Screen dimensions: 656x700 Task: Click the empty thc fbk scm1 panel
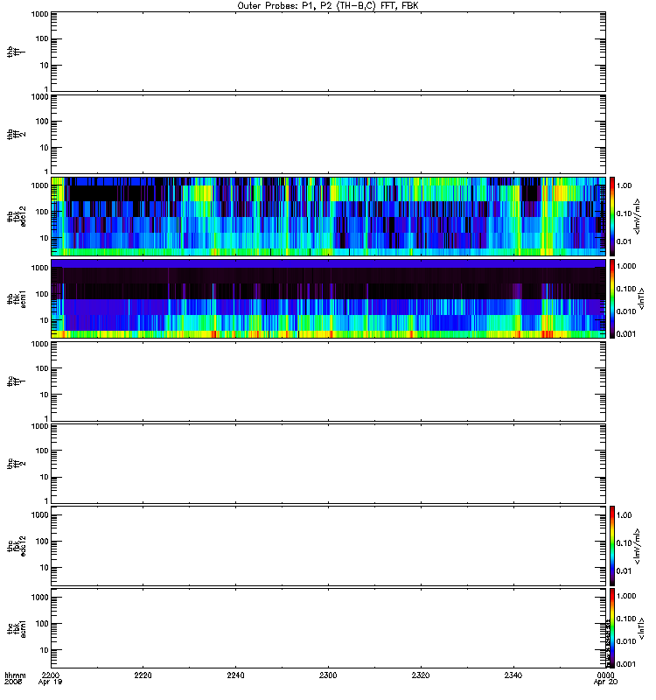[x=329, y=628]
